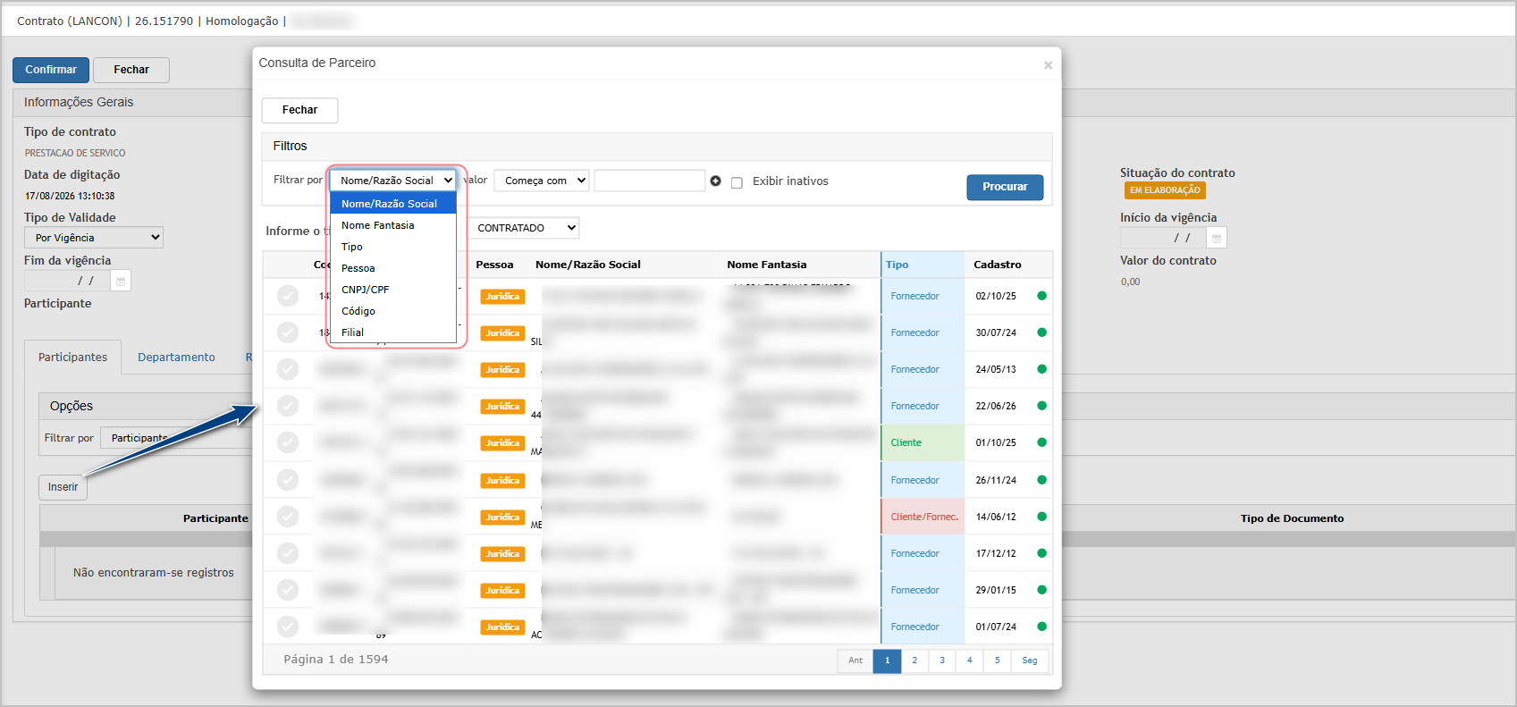Add another filter with the plus icon

[x=715, y=181]
